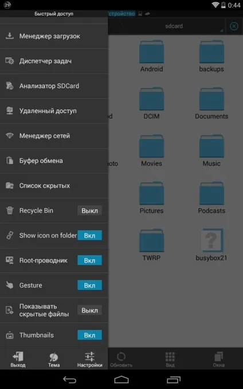Turn off the Thumbnails toggle
Screen dimensions: 243x389
pyautogui.click(x=89, y=335)
